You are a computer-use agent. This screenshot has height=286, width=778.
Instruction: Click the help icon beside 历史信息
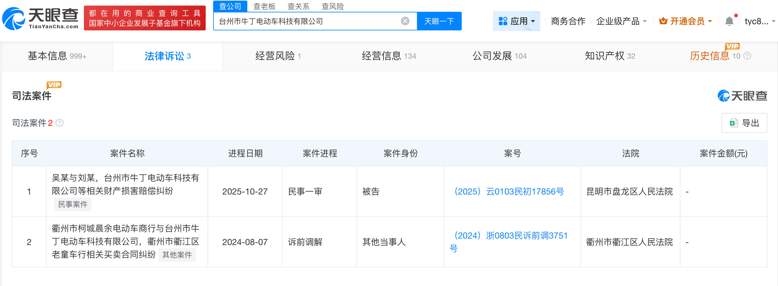(x=748, y=56)
